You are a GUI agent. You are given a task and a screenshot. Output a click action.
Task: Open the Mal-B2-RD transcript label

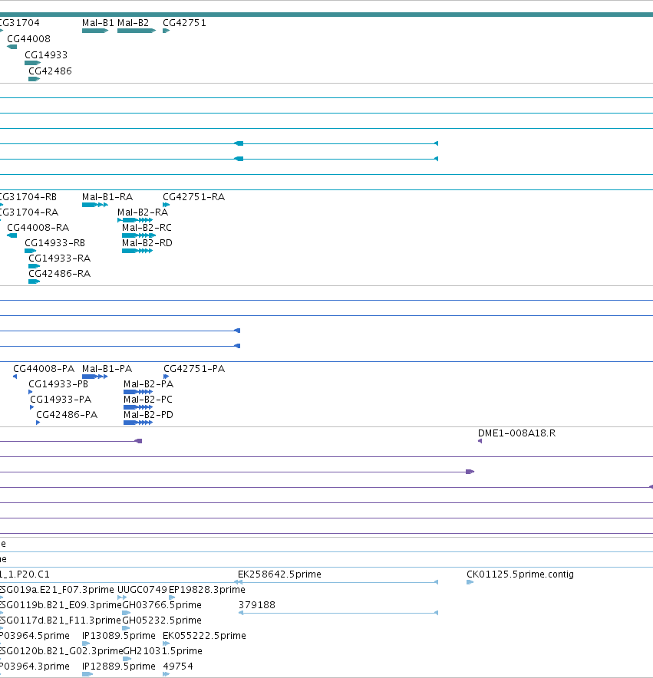147,243
